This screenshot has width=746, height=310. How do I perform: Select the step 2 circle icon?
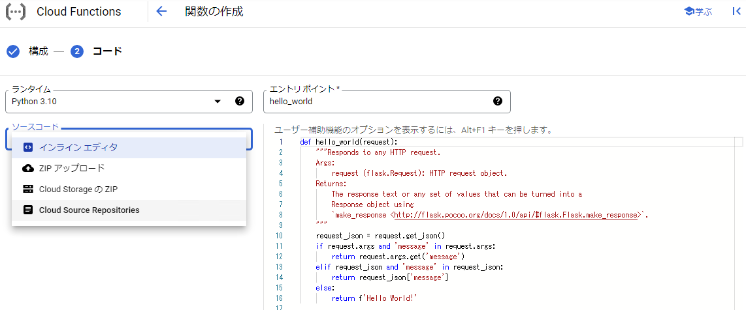(x=77, y=51)
